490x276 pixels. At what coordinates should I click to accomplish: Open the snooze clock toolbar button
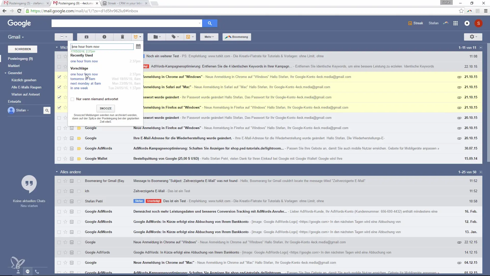coord(137,37)
